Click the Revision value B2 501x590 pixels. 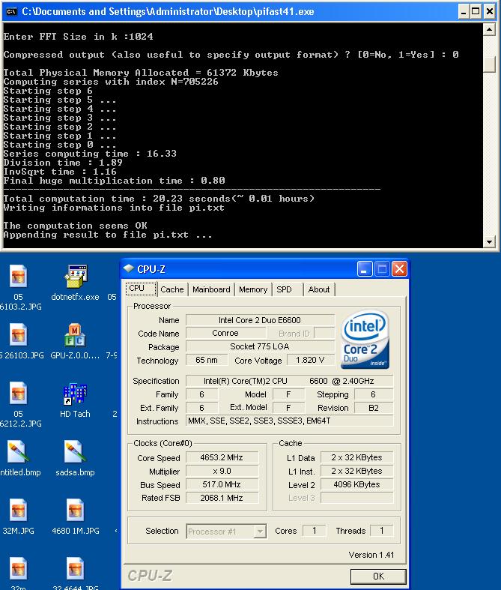pyautogui.click(x=374, y=408)
